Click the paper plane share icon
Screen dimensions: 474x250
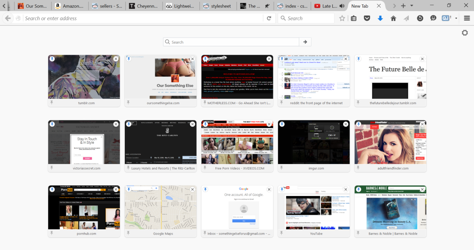coord(407,18)
